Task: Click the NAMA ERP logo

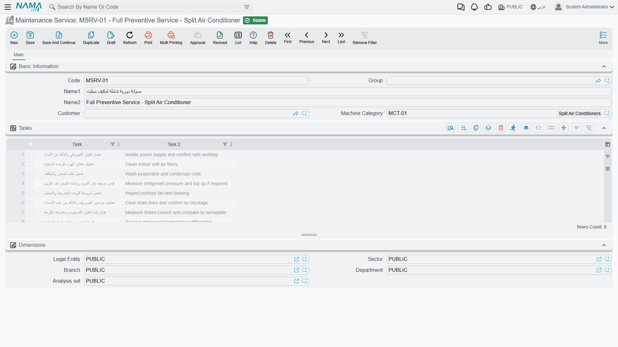Action: click(29, 7)
